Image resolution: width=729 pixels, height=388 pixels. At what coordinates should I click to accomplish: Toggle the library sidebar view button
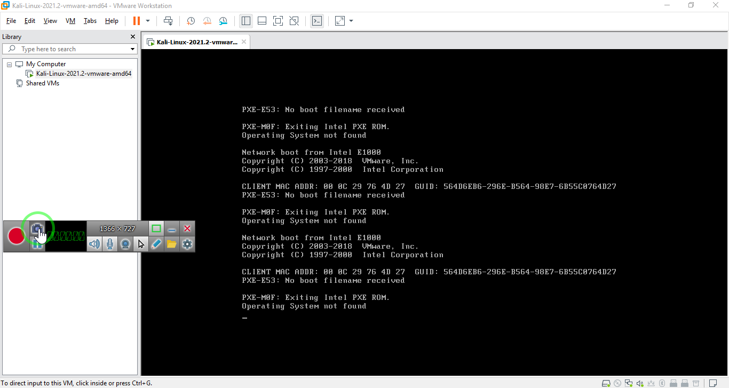point(246,21)
